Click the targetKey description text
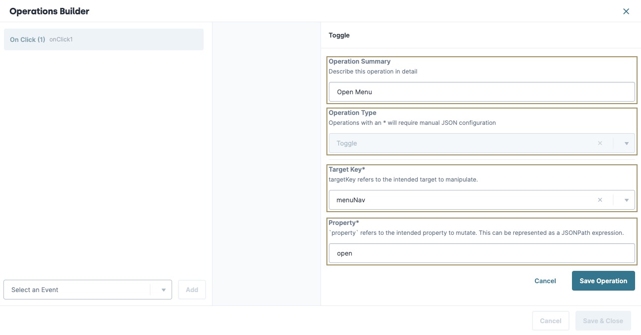The height and width of the screenshot is (335, 641). (403, 180)
